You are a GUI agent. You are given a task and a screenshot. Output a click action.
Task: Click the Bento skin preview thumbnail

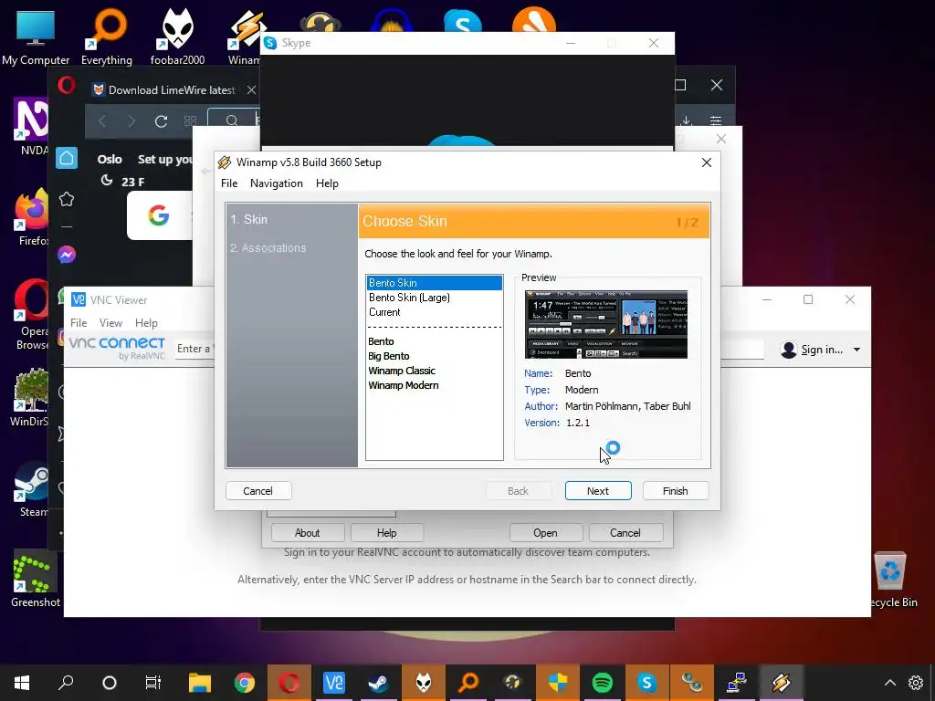(606, 324)
